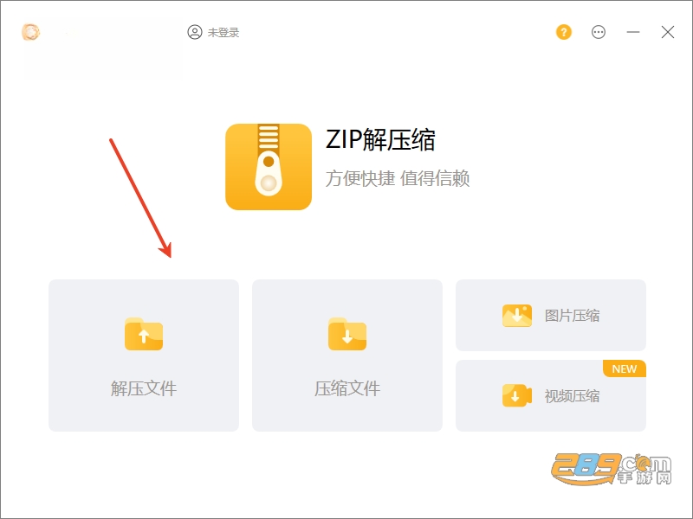This screenshot has width=693, height=519.
Task: Click the user account avatar icon
Action: tap(194, 32)
